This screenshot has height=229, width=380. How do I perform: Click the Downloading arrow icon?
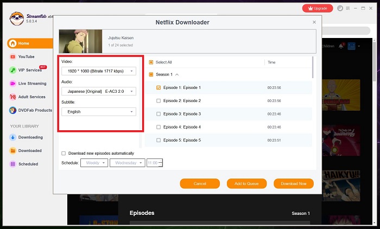tap(12, 137)
